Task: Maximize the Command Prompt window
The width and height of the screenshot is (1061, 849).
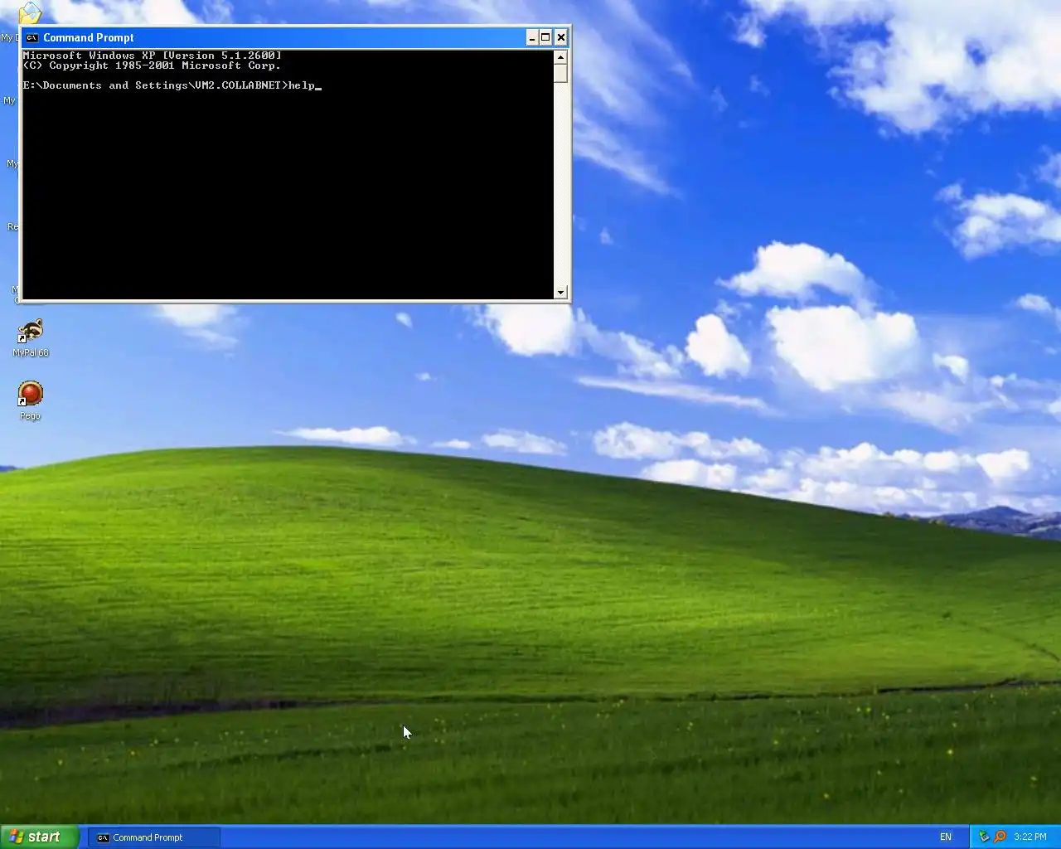Action: click(x=545, y=37)
